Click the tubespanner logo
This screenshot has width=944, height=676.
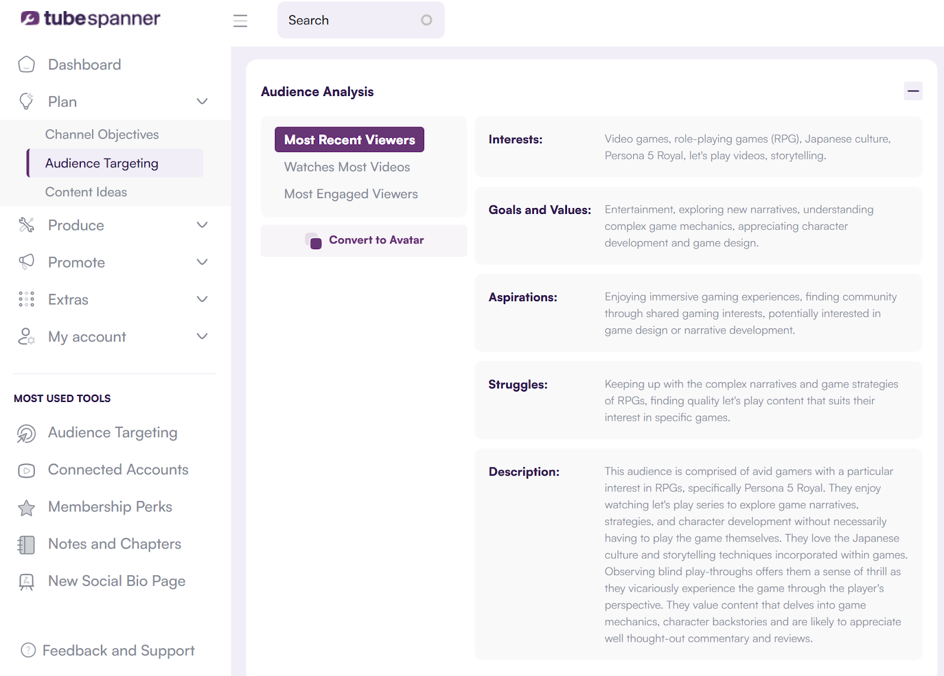tap(90, 19)
